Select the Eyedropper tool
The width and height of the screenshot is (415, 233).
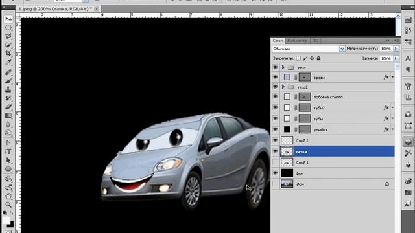[x=8, y=62]
